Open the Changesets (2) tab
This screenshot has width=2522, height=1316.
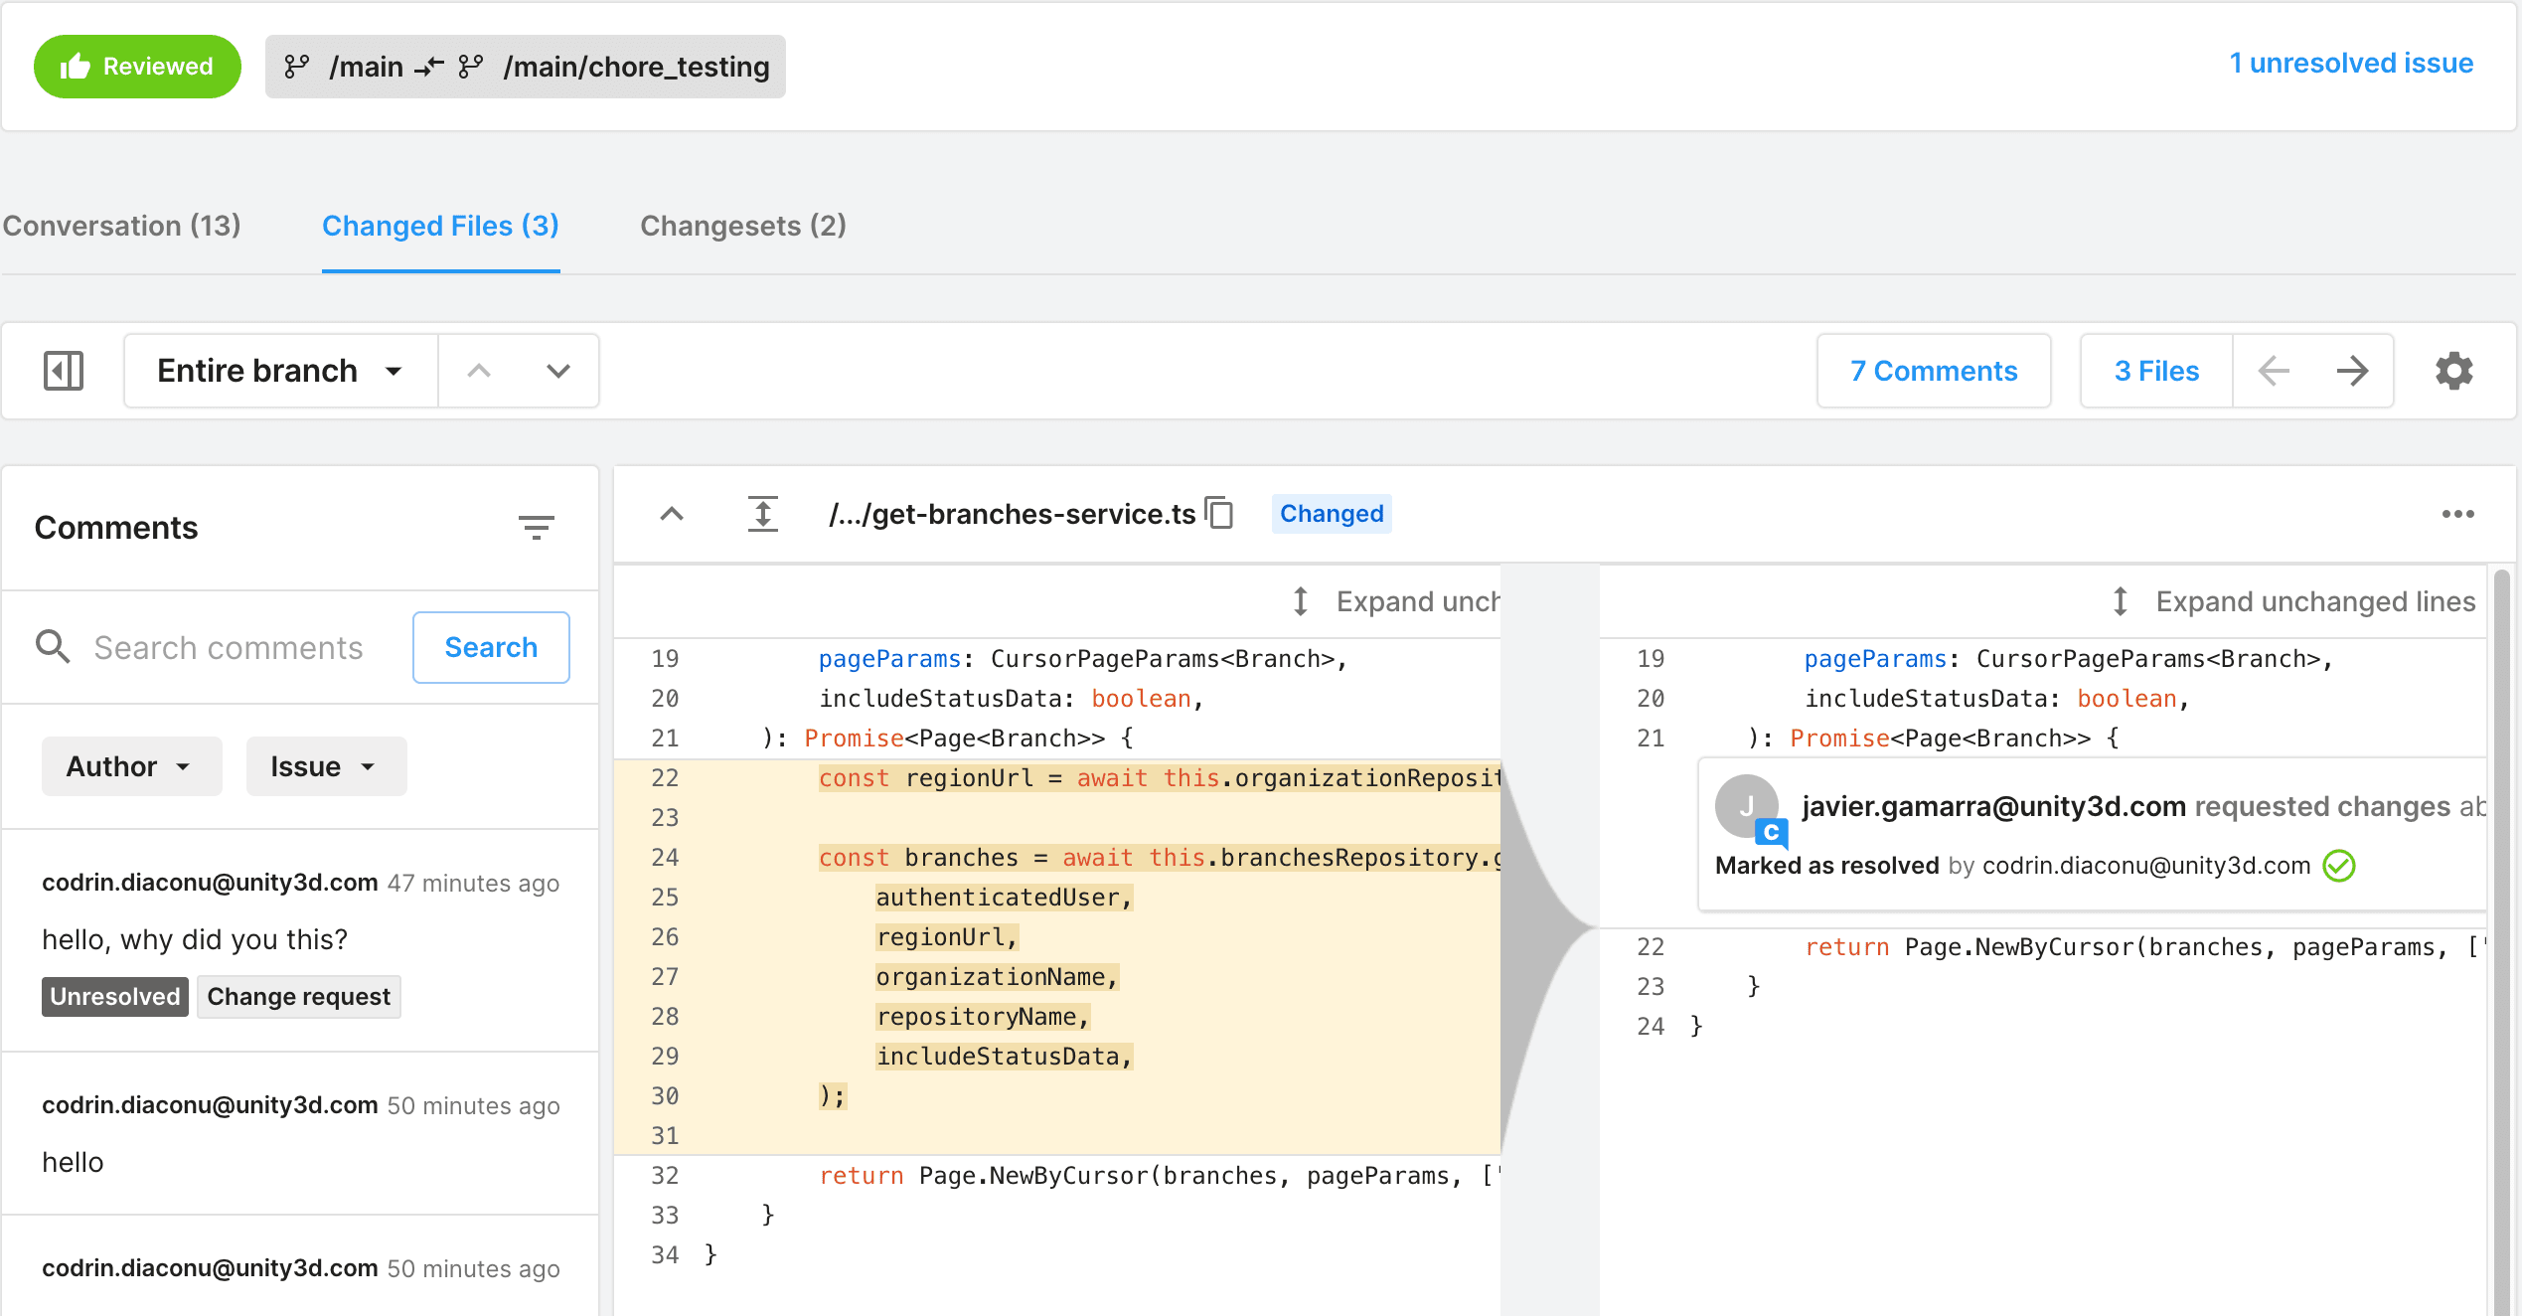click(743, 226)
